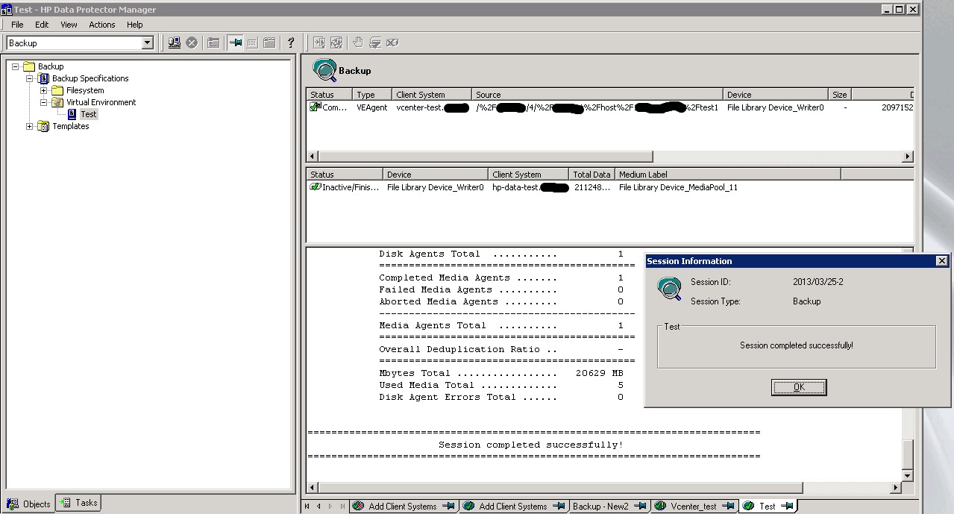This screenshot has height=514, width=954.
Task: Switch to the Vcenter_test tab
Action: (694, 506)
